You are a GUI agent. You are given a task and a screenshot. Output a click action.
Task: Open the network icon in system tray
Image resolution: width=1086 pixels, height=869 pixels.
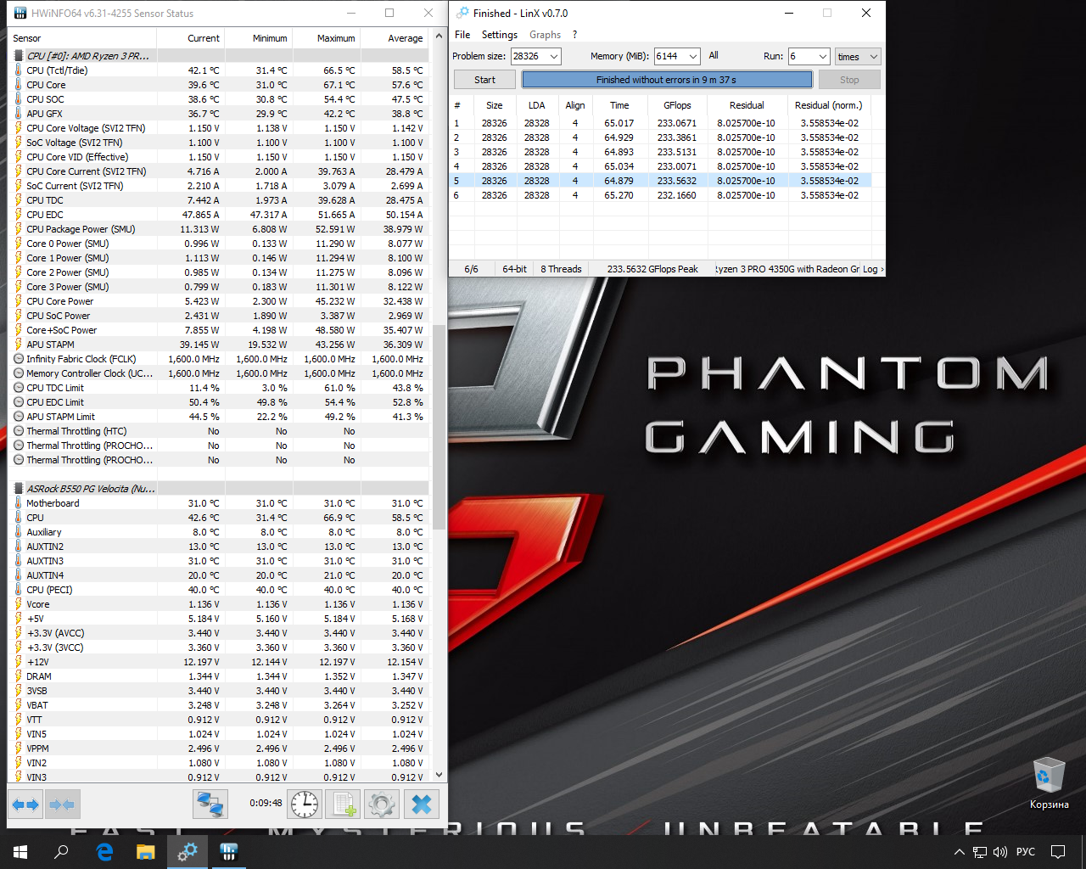(980, 852)
